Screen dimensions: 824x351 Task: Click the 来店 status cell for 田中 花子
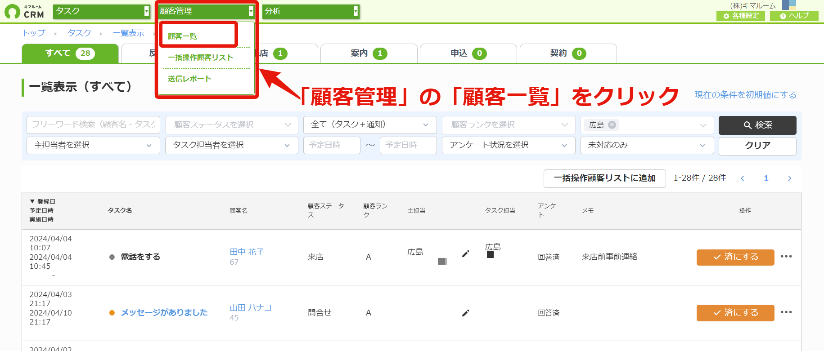[x=315, y=257]
